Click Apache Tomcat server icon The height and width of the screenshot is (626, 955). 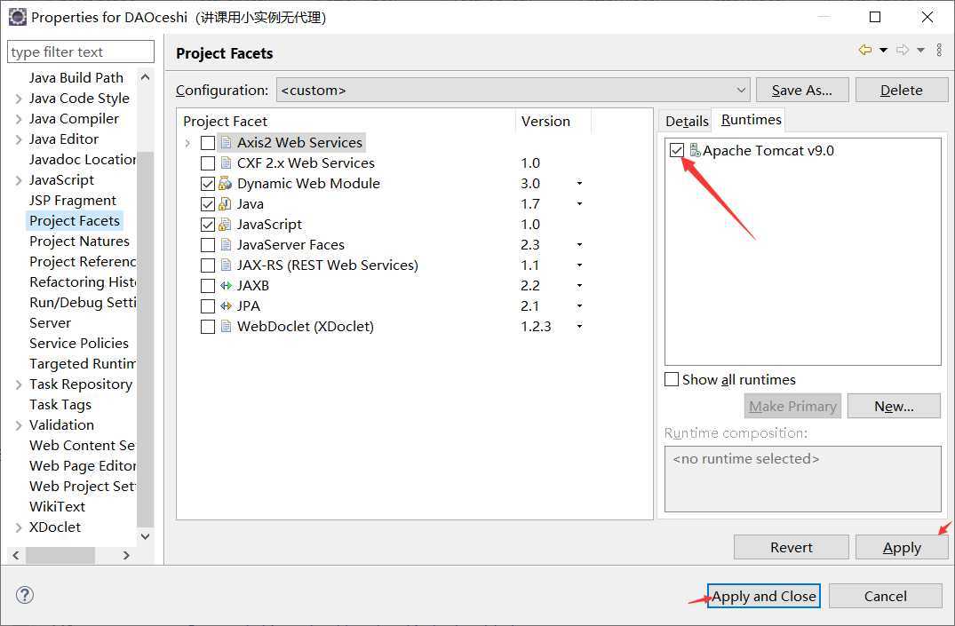click(695, 150)
